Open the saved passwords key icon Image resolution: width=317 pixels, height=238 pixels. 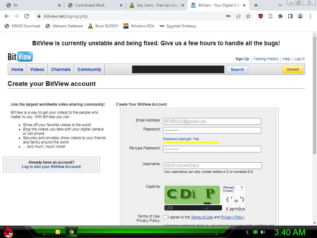[228, 16]
